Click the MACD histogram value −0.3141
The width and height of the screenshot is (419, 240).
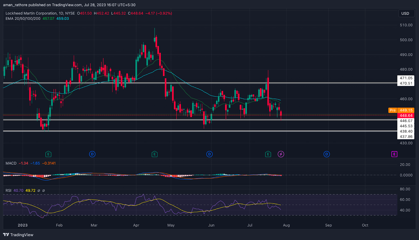[x=49, y=163]
